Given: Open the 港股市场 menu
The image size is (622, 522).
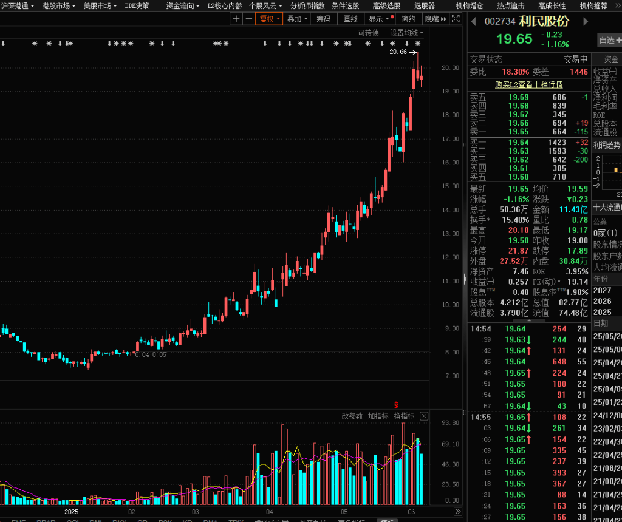Looking at the screenshot, I should pyautogui.click(x=59, y=6).
